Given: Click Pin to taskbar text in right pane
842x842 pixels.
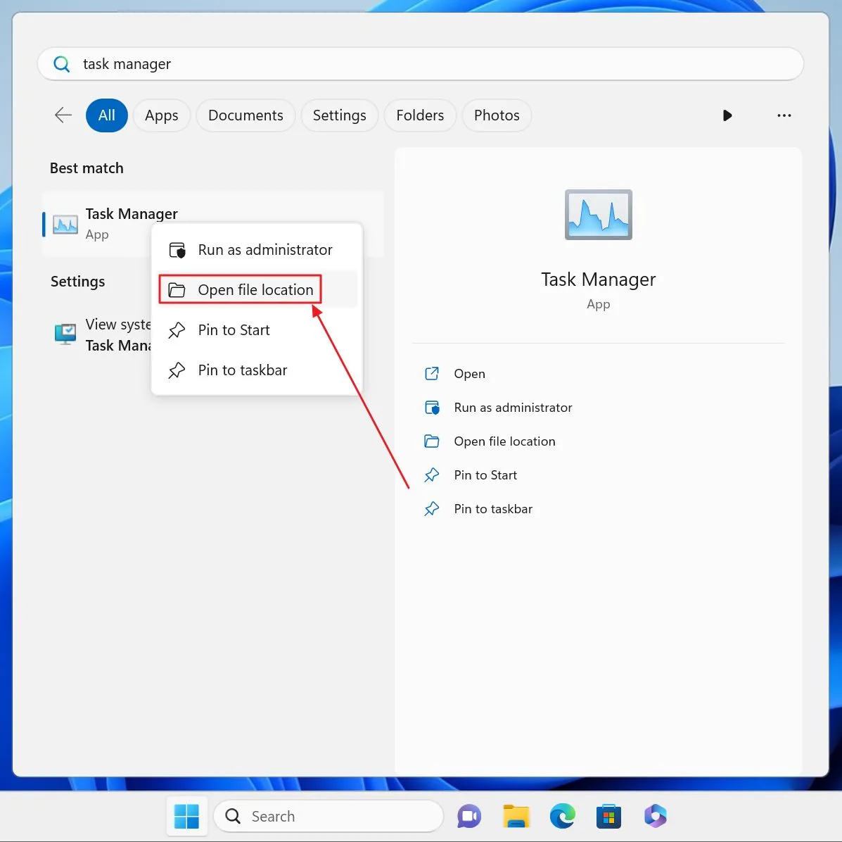Looking at the screenshot, I should pos(493,509).
